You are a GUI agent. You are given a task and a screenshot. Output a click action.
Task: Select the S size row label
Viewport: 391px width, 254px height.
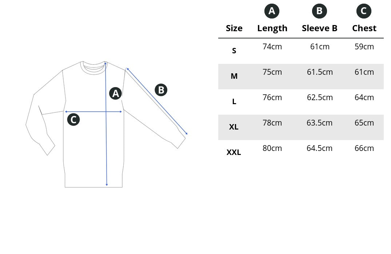[x=234, y=51]
